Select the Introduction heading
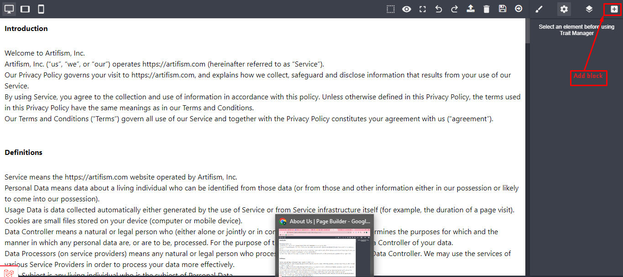 26,29
